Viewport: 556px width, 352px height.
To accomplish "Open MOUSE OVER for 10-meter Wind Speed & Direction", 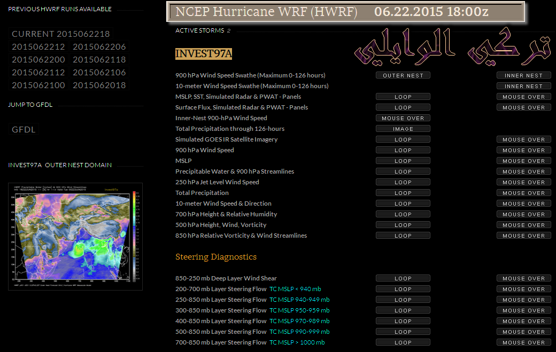I will click(524, 204).
